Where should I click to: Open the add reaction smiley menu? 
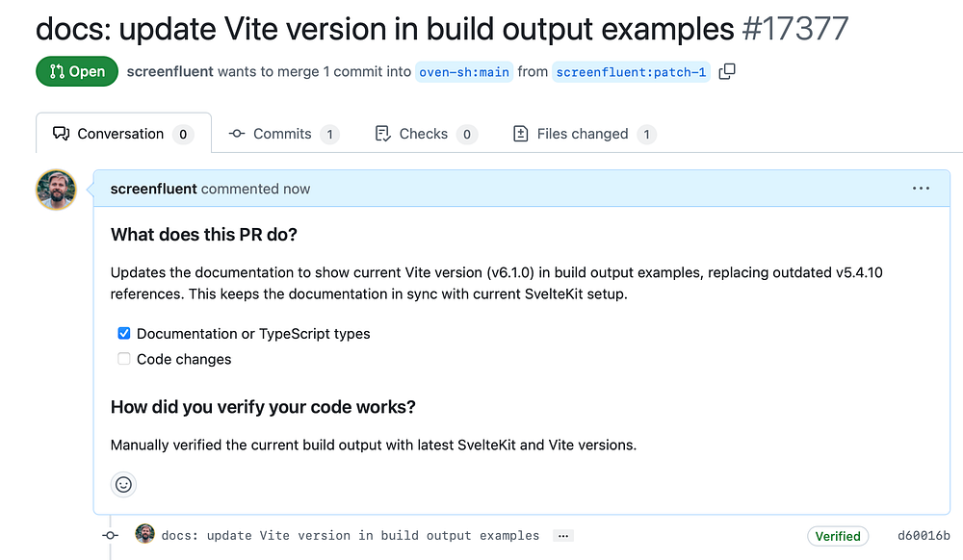[x=123, y=484]
